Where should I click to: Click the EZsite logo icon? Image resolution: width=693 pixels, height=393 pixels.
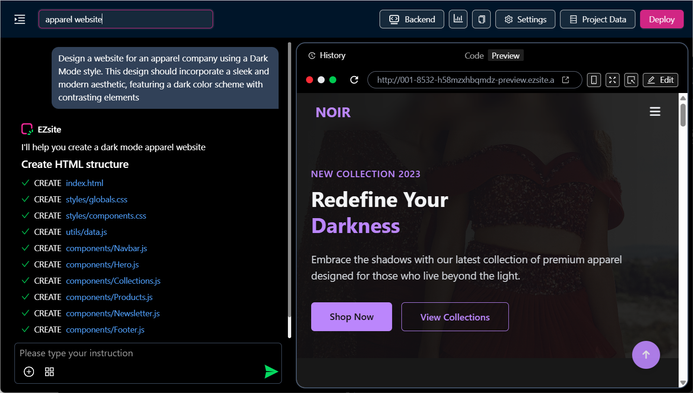click(x=27, y=129)
